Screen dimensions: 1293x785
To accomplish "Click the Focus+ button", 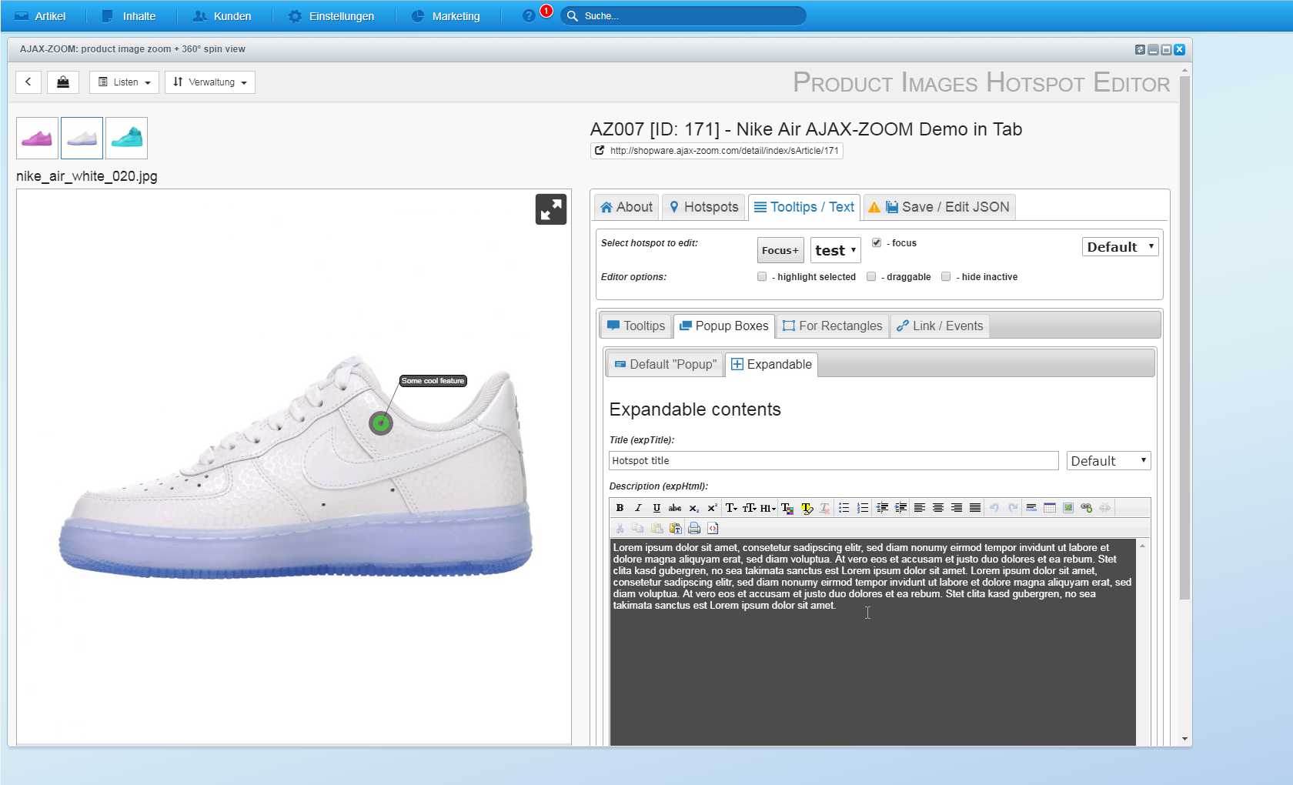I will point(780,250).
